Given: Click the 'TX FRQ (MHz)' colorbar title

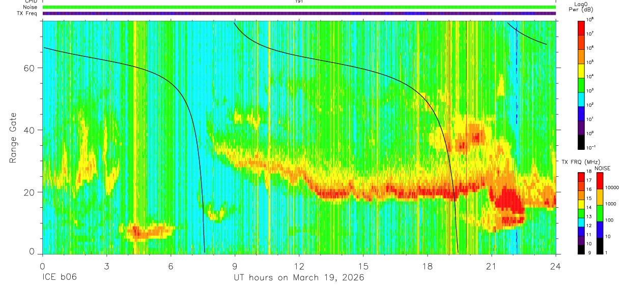Looking at the screenshot, I should (x=580, y=162).
